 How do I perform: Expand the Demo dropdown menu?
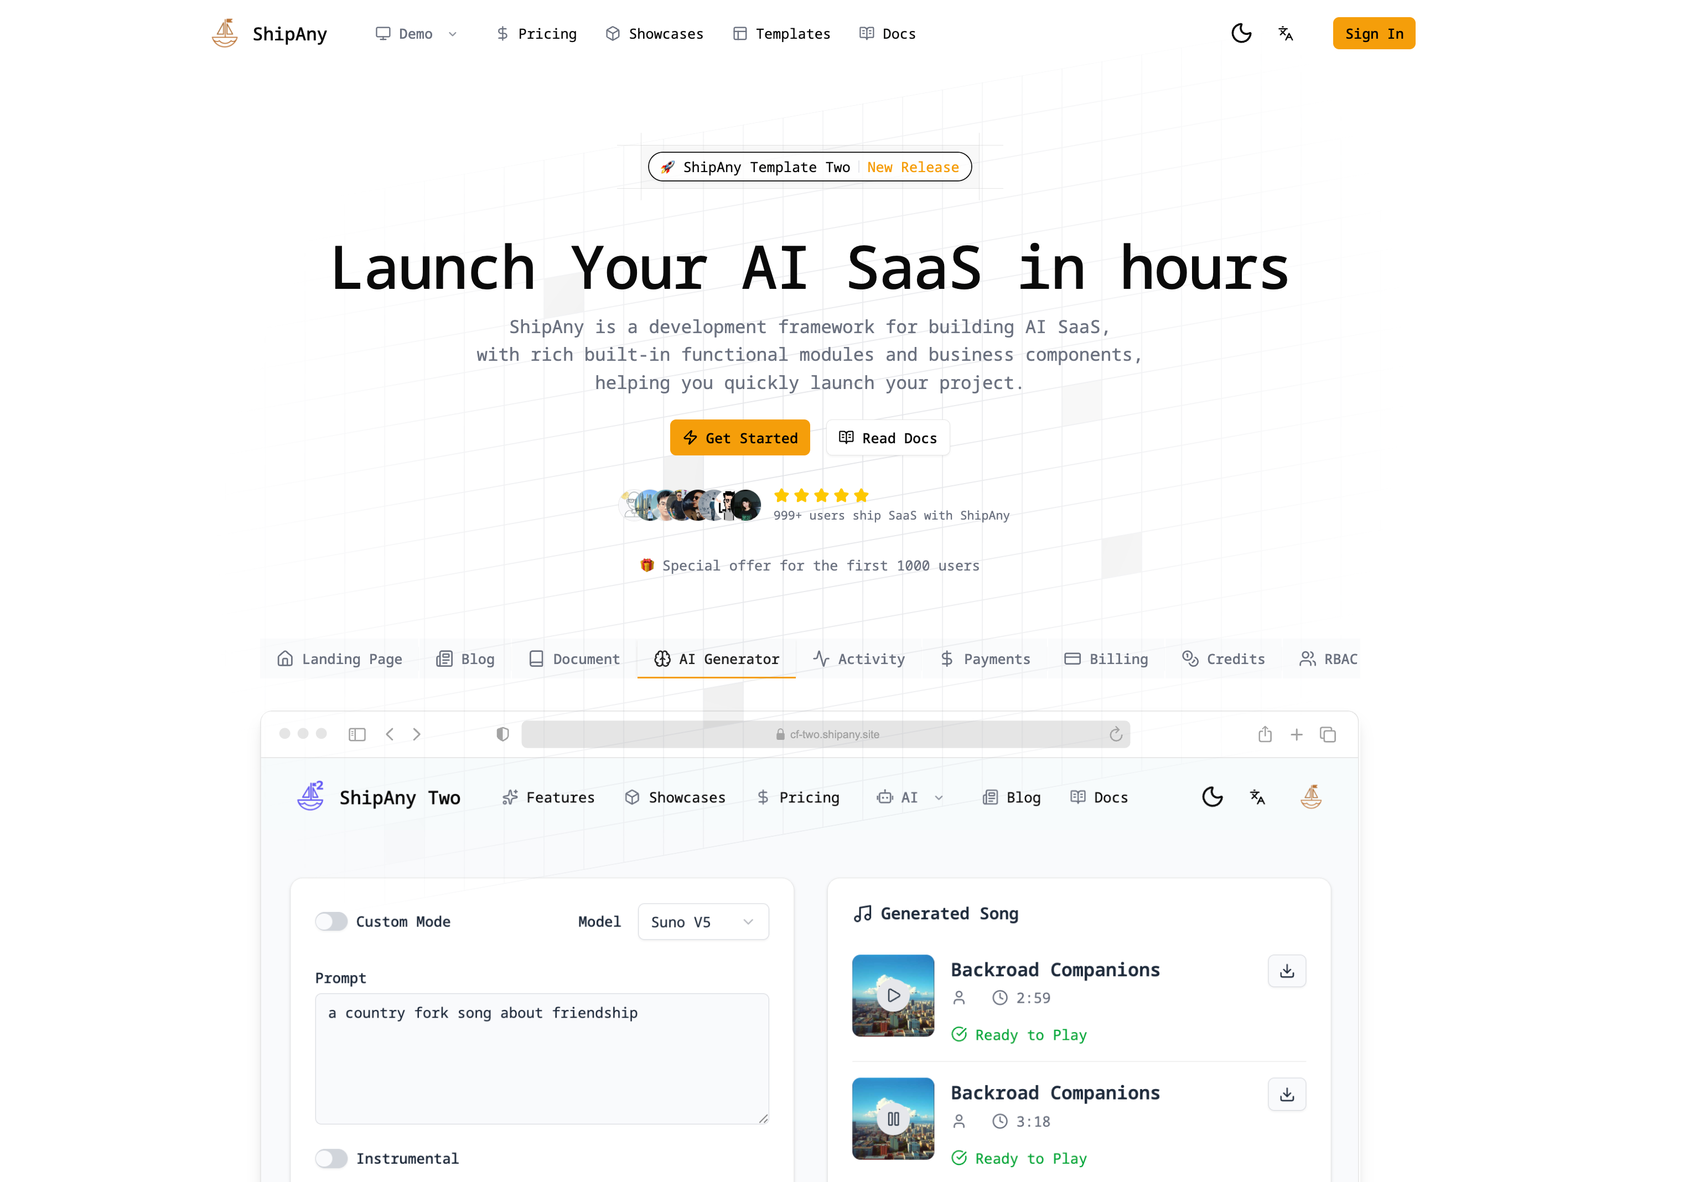pyautogui.click(x=416, y=34)
